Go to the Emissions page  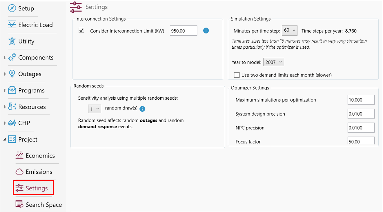tap(39, 172)
